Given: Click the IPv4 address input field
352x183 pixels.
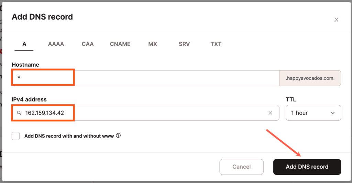Looking at the screenshot, I should (x=145, y=113).
